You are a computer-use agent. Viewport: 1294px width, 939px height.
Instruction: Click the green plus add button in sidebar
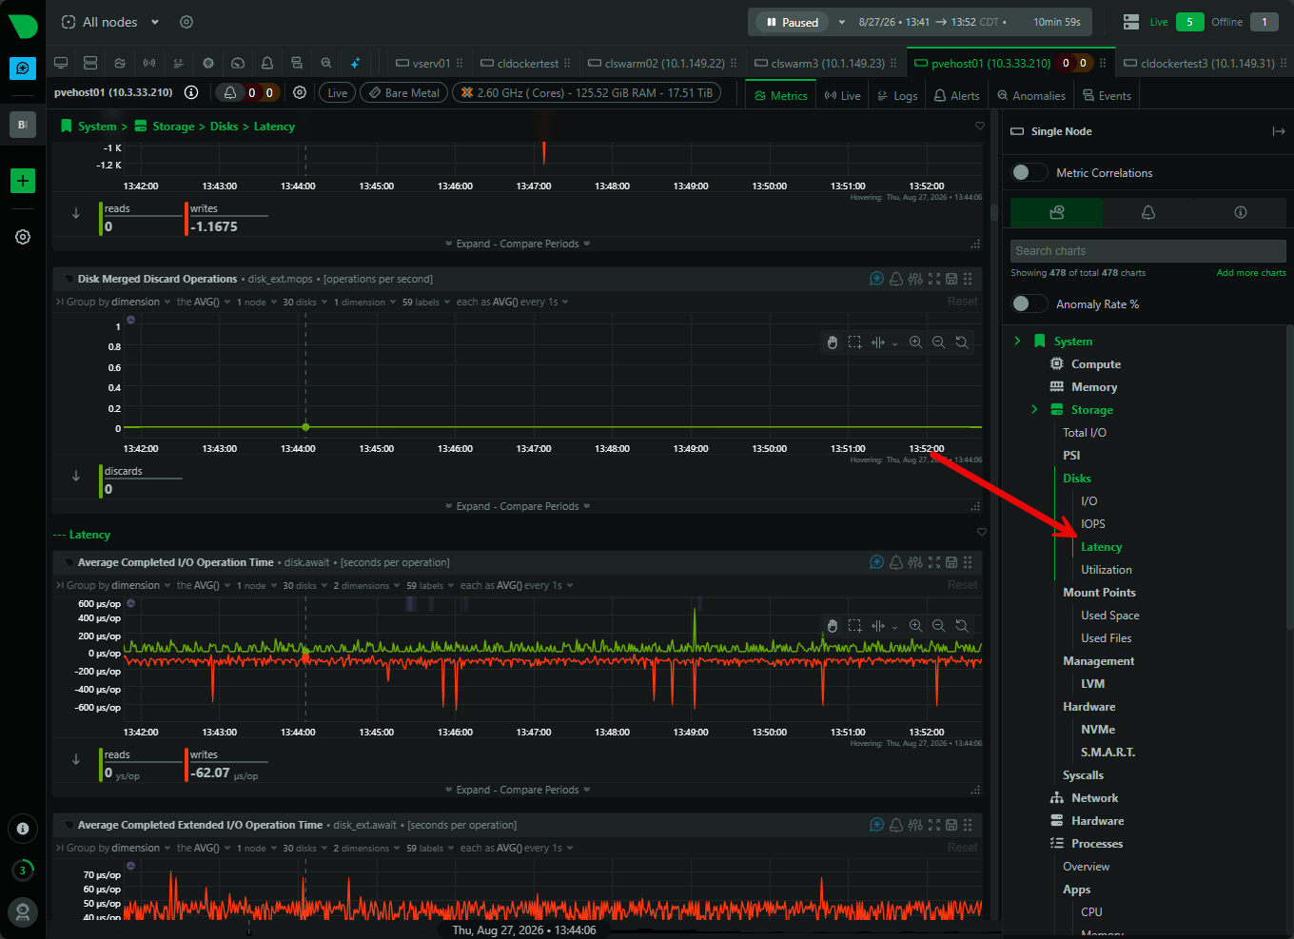[x=23, y=181]
